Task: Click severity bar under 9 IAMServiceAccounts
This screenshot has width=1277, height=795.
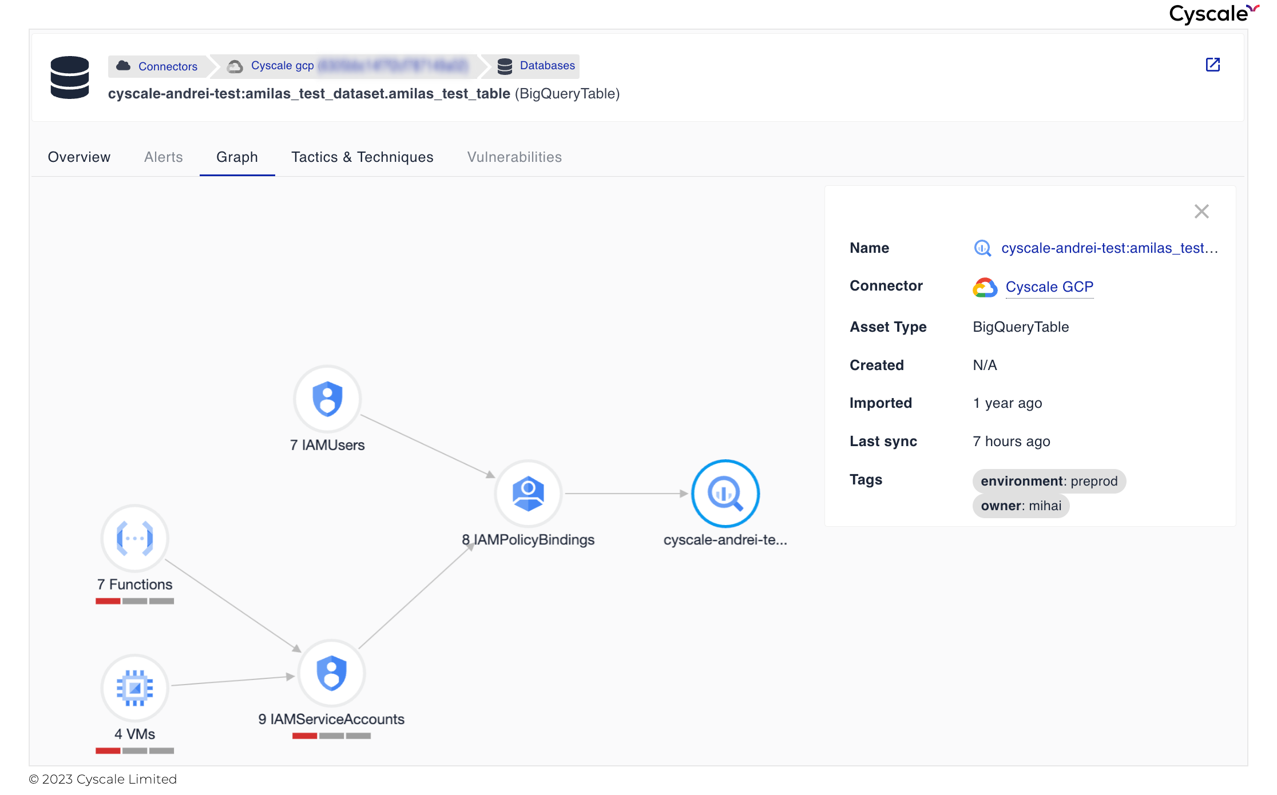Action: pyautogui.click(x=331, y=736)
